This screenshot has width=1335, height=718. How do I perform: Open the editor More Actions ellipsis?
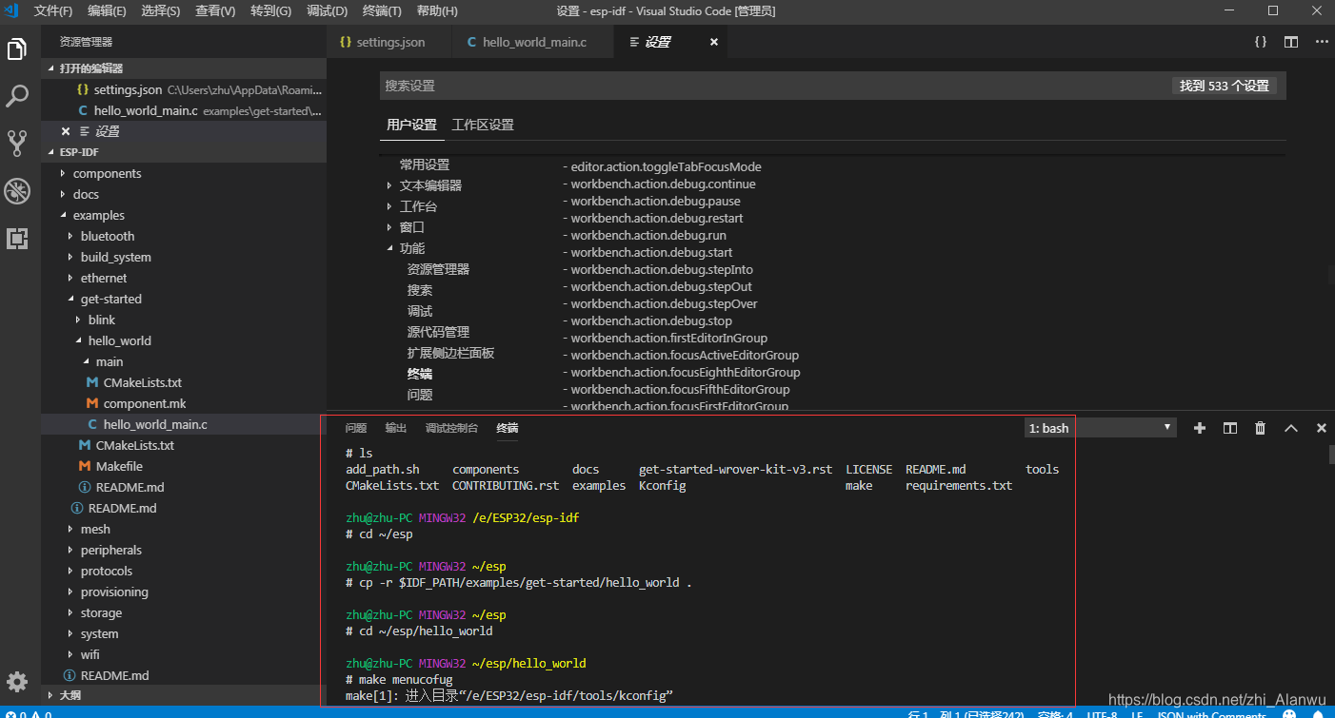(1322, 42)
